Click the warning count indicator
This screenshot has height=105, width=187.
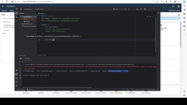click(151, 16)
